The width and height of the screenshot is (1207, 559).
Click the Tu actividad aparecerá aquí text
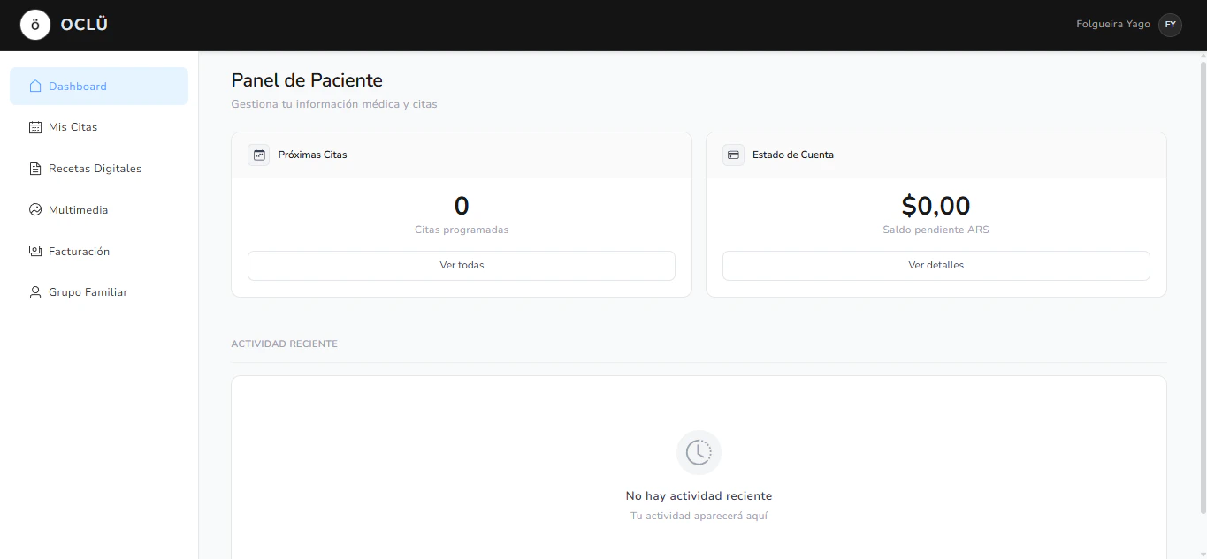click(699, 516)
